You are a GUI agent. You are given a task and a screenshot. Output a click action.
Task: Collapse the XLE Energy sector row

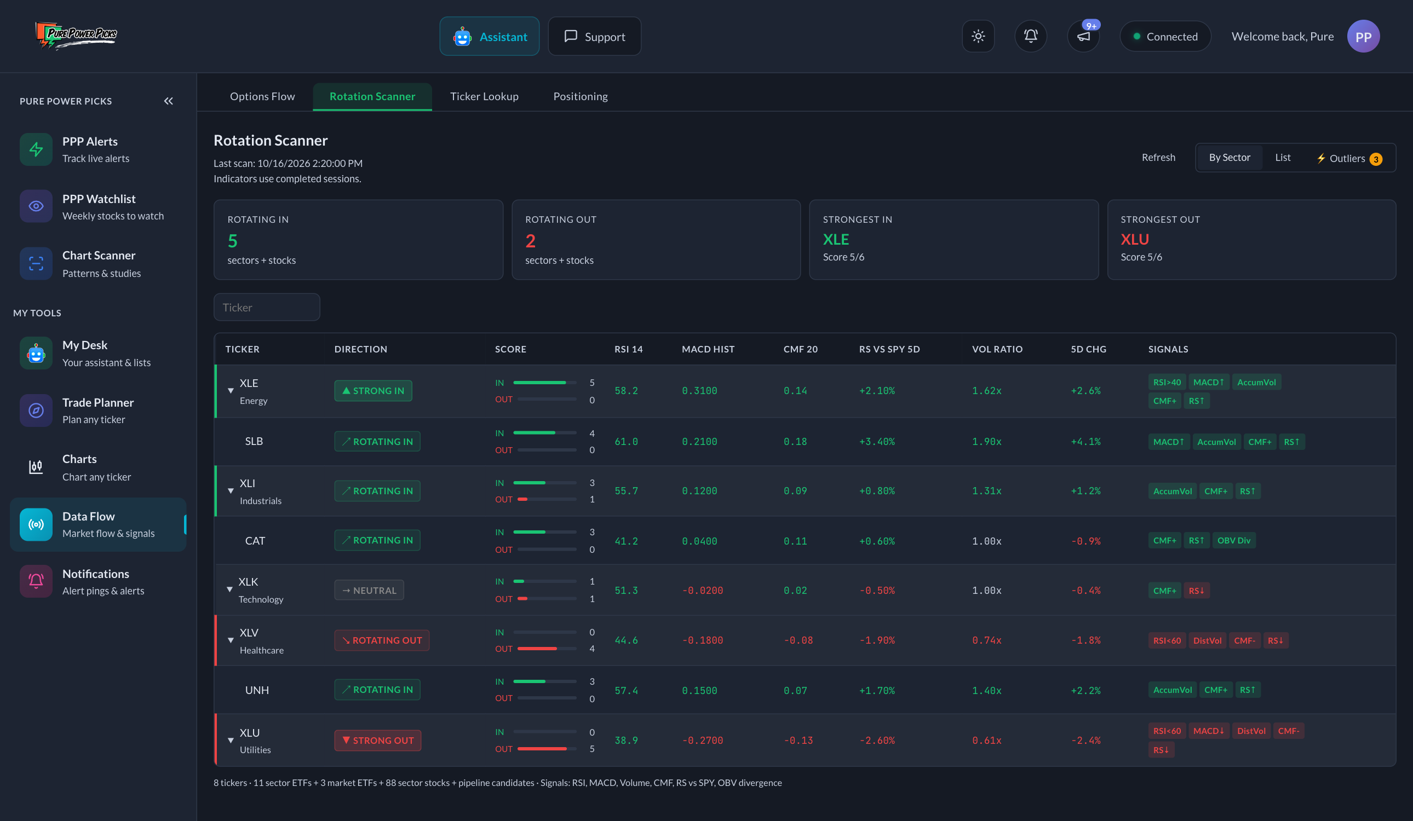pyautogui.click(x=231, y=391)
